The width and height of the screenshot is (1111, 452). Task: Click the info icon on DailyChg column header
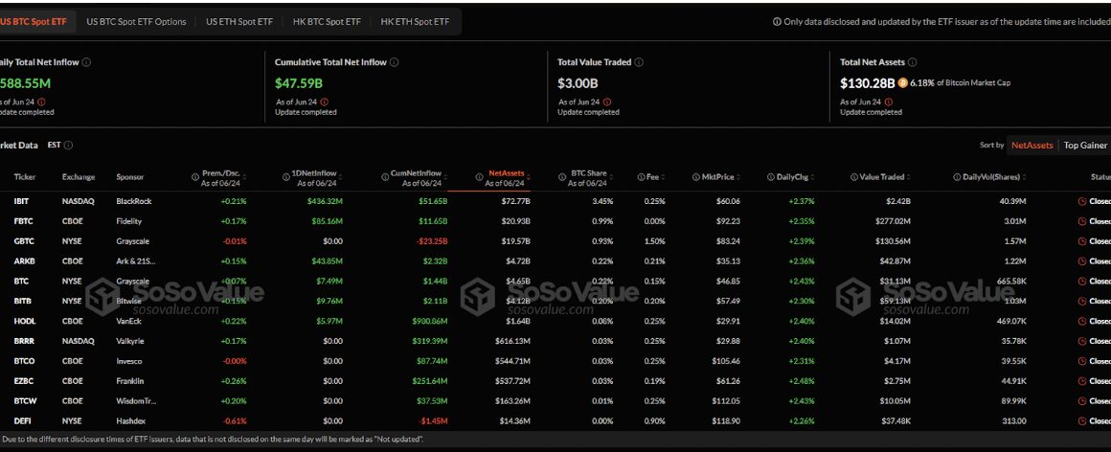pyautogui.click(x=771, y=177)
